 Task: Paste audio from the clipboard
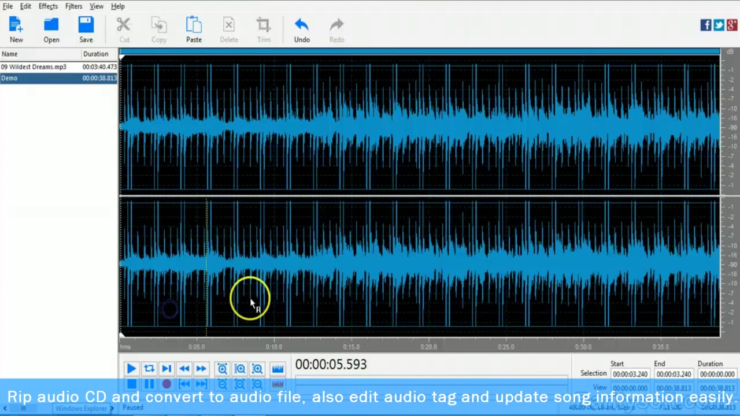(194, 30)
